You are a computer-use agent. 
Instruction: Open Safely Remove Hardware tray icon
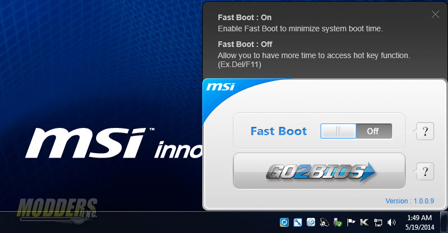[x=338, y=222]
